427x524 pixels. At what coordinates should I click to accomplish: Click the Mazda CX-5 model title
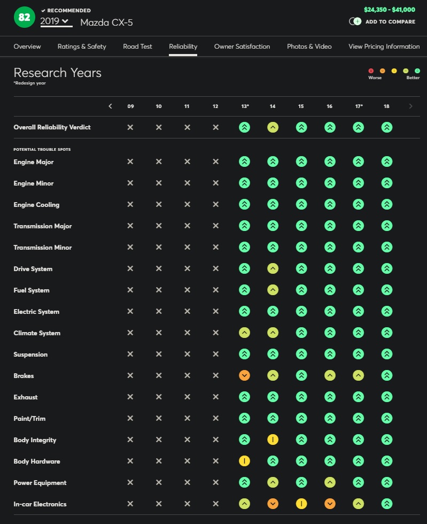[106, 22]
